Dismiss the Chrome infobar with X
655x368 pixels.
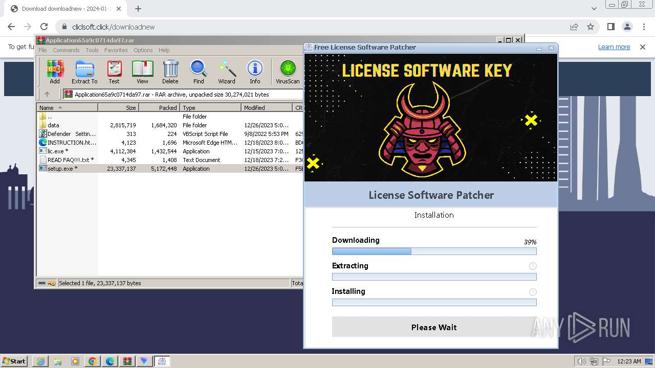click(643, 47)
